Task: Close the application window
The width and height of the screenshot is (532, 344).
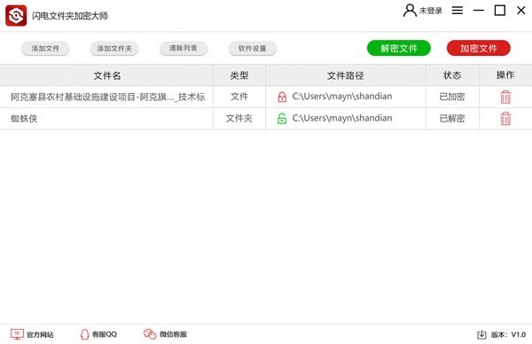Action: point(521,11)
